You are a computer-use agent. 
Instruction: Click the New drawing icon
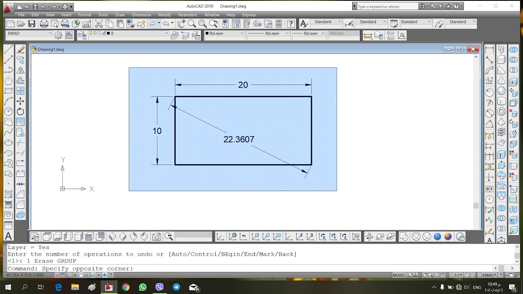[x=11, y=24]
